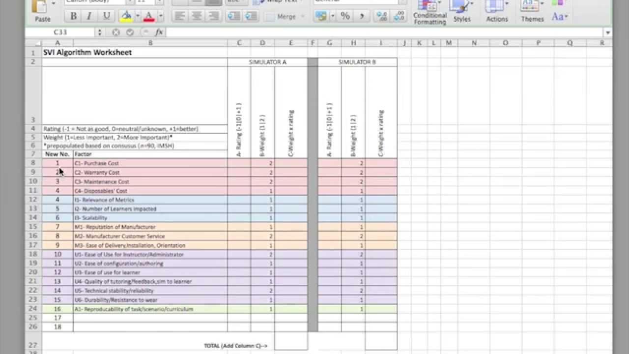This screenshot has height=354, width=629.
Task: Select the 'M2- Manufacturer Customer Service' cell
Action: 150,236
